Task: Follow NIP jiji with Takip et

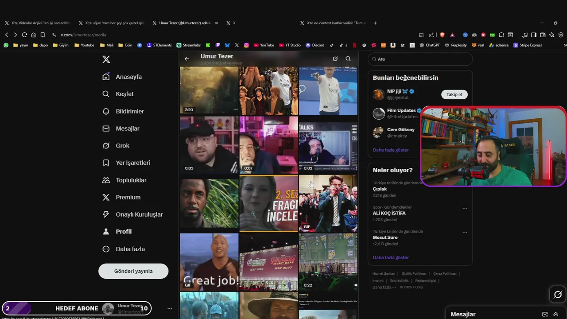Action: click(454, 94)
